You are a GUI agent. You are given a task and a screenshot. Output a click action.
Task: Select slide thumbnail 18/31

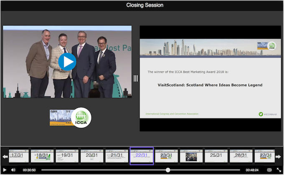[x=42, y=156]
